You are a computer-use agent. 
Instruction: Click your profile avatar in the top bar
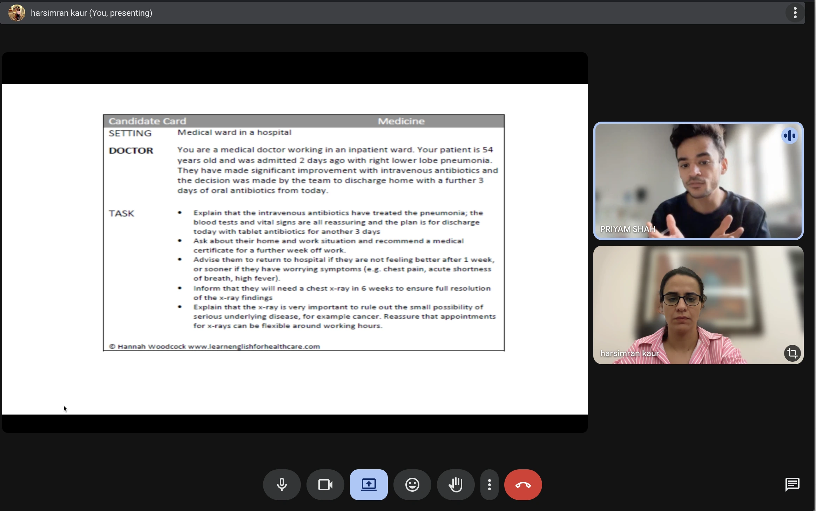[x=16, y=13]
